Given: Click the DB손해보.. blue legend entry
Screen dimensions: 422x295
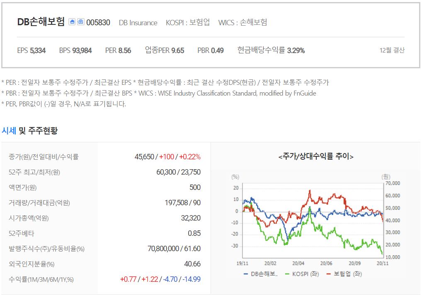Looking at the screenshot, I should point(260,274).
